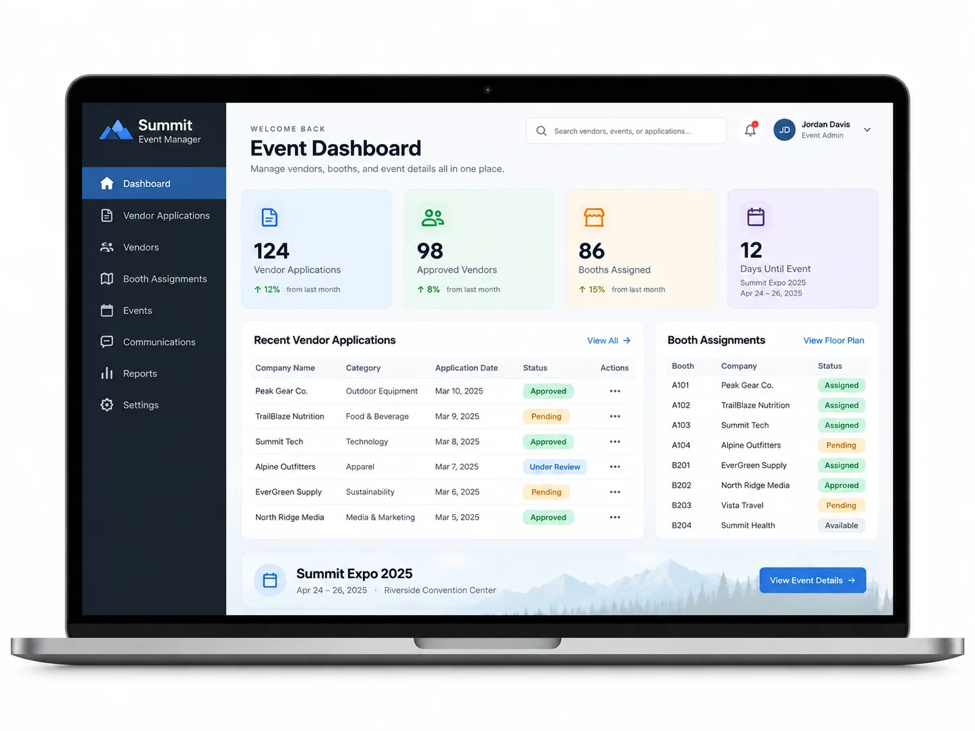The width and height of the screenshot is (975, 731).
Task: Click the Available status for booth B204
Action: pyautogui.click(x=842, y=526)
